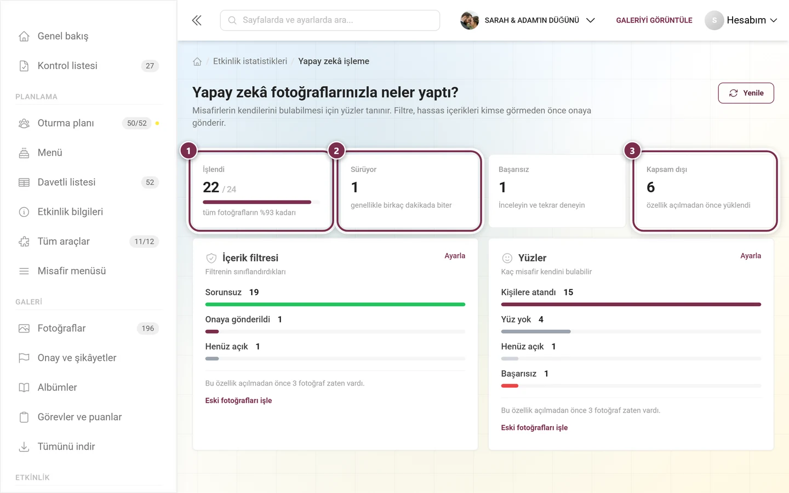Viewport: 789px width, 493px height.
Task: Click the Onaya gönderildi progress bar
Action: pyautogui.click(x=335, y=331)
